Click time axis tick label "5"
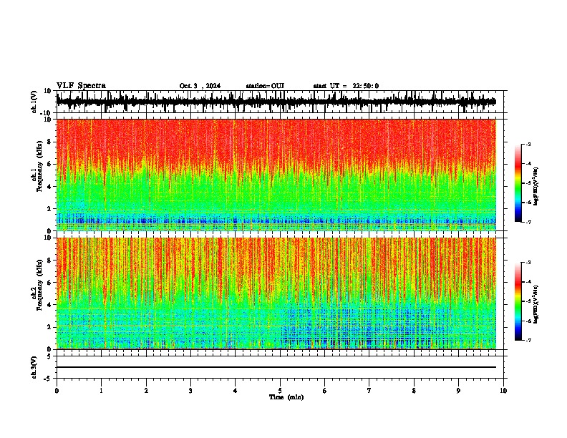The height and width of the screenshot is (438, 567). coord(280,391)
